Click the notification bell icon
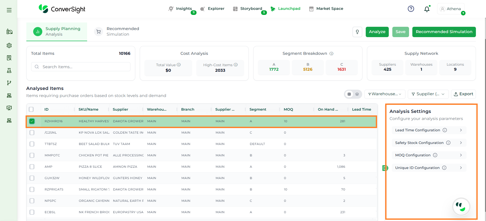Viewport: 486px width, 221px height. click(x=427, y=9)
